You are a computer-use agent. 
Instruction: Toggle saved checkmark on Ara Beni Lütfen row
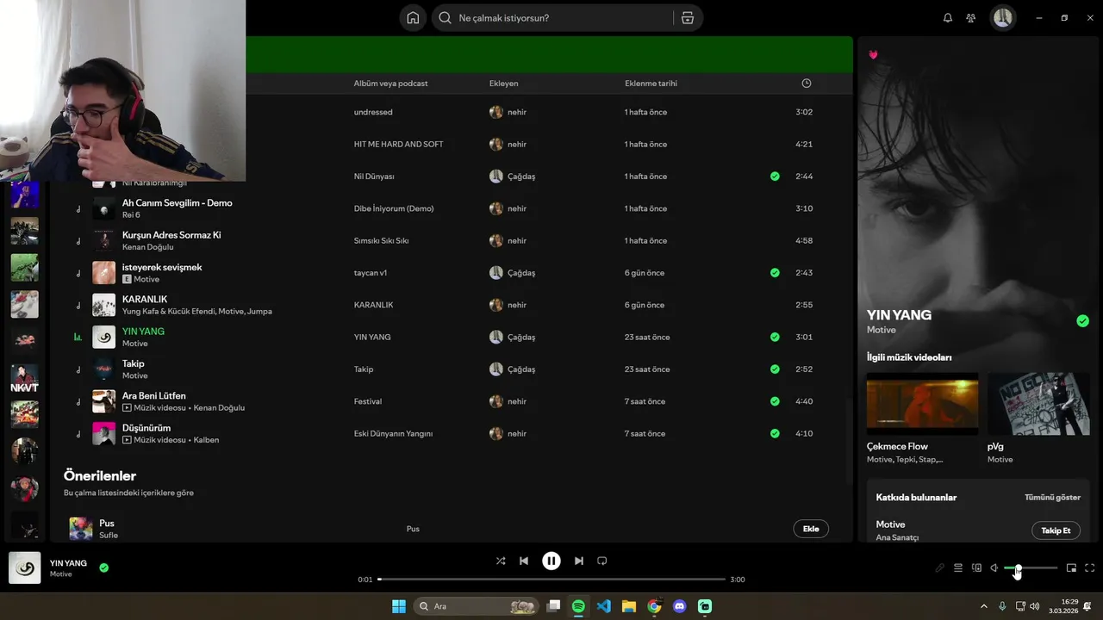coord(775,401)
